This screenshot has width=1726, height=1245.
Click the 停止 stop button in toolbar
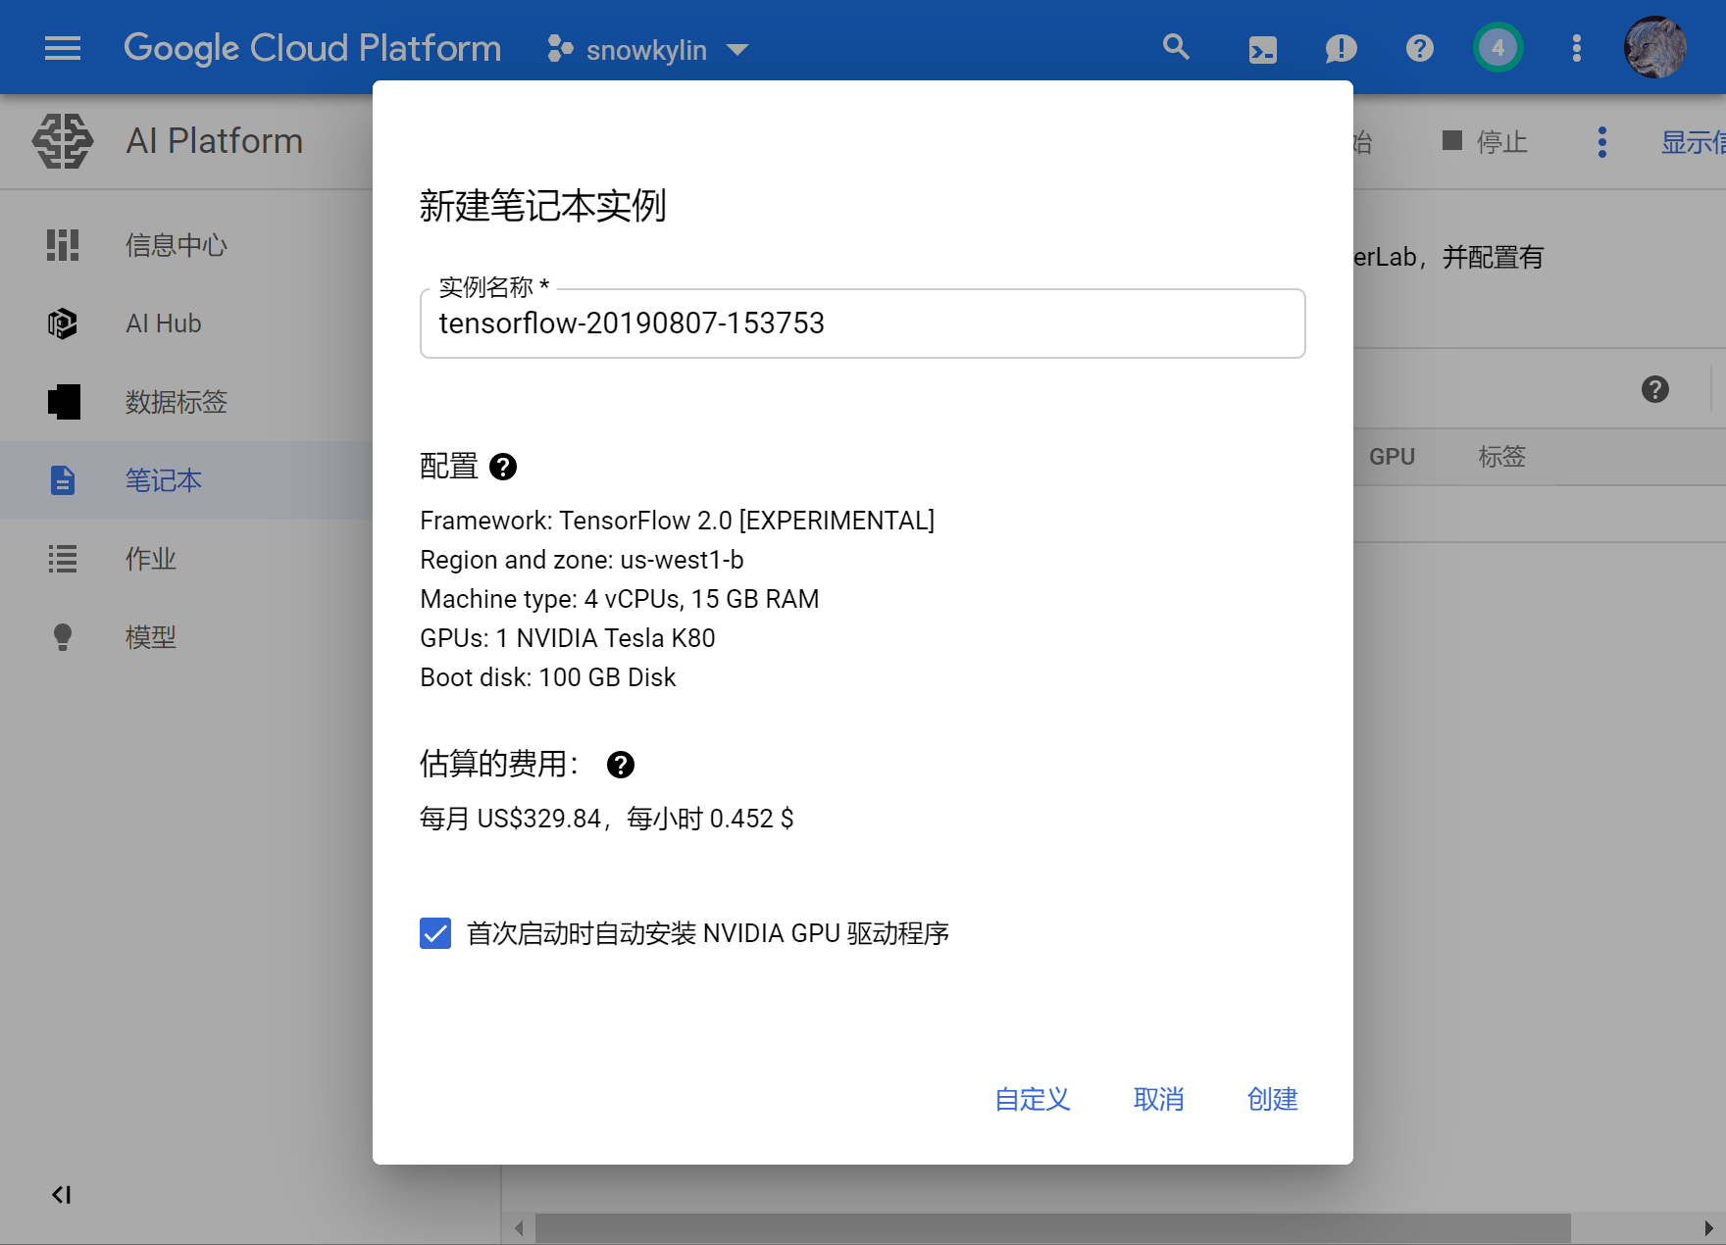tap(1485, 142)
